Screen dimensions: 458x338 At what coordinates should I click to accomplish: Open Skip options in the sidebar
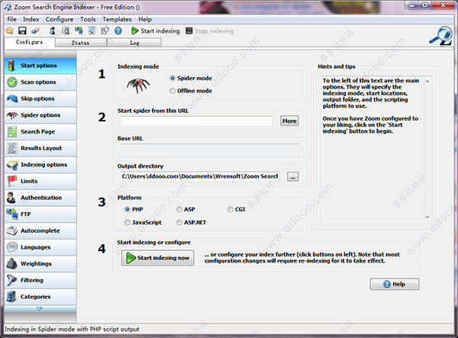click(x=40, y=98)
